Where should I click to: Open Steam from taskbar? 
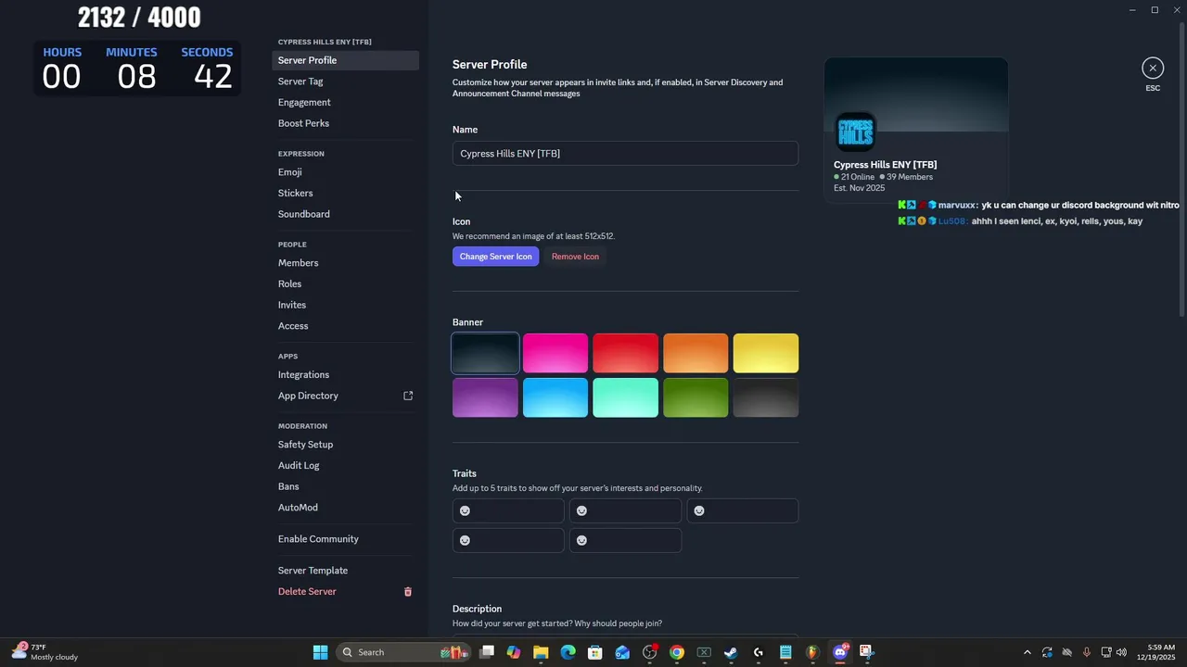click(x=731, y=652)
